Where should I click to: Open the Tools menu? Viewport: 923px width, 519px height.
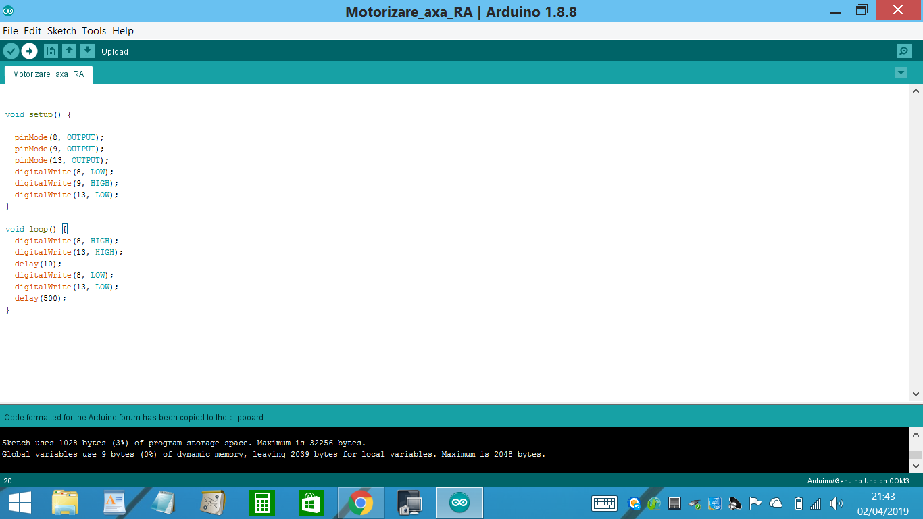tap(94, 31)
